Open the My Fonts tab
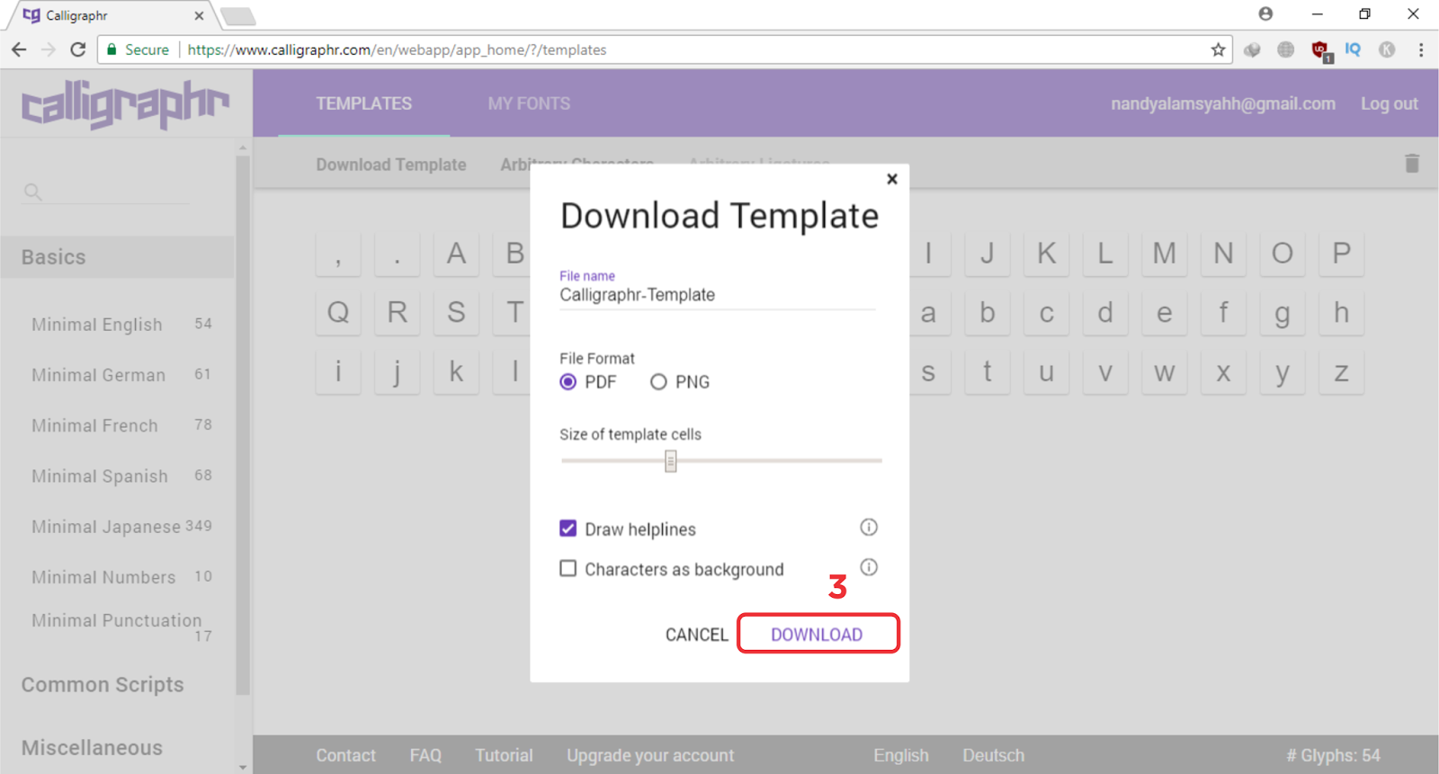Image resolution: width=1439 pixels, height=774 pixels. [x=529, y=103]
